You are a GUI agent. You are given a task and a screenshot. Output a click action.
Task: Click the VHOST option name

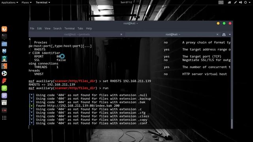39,74
